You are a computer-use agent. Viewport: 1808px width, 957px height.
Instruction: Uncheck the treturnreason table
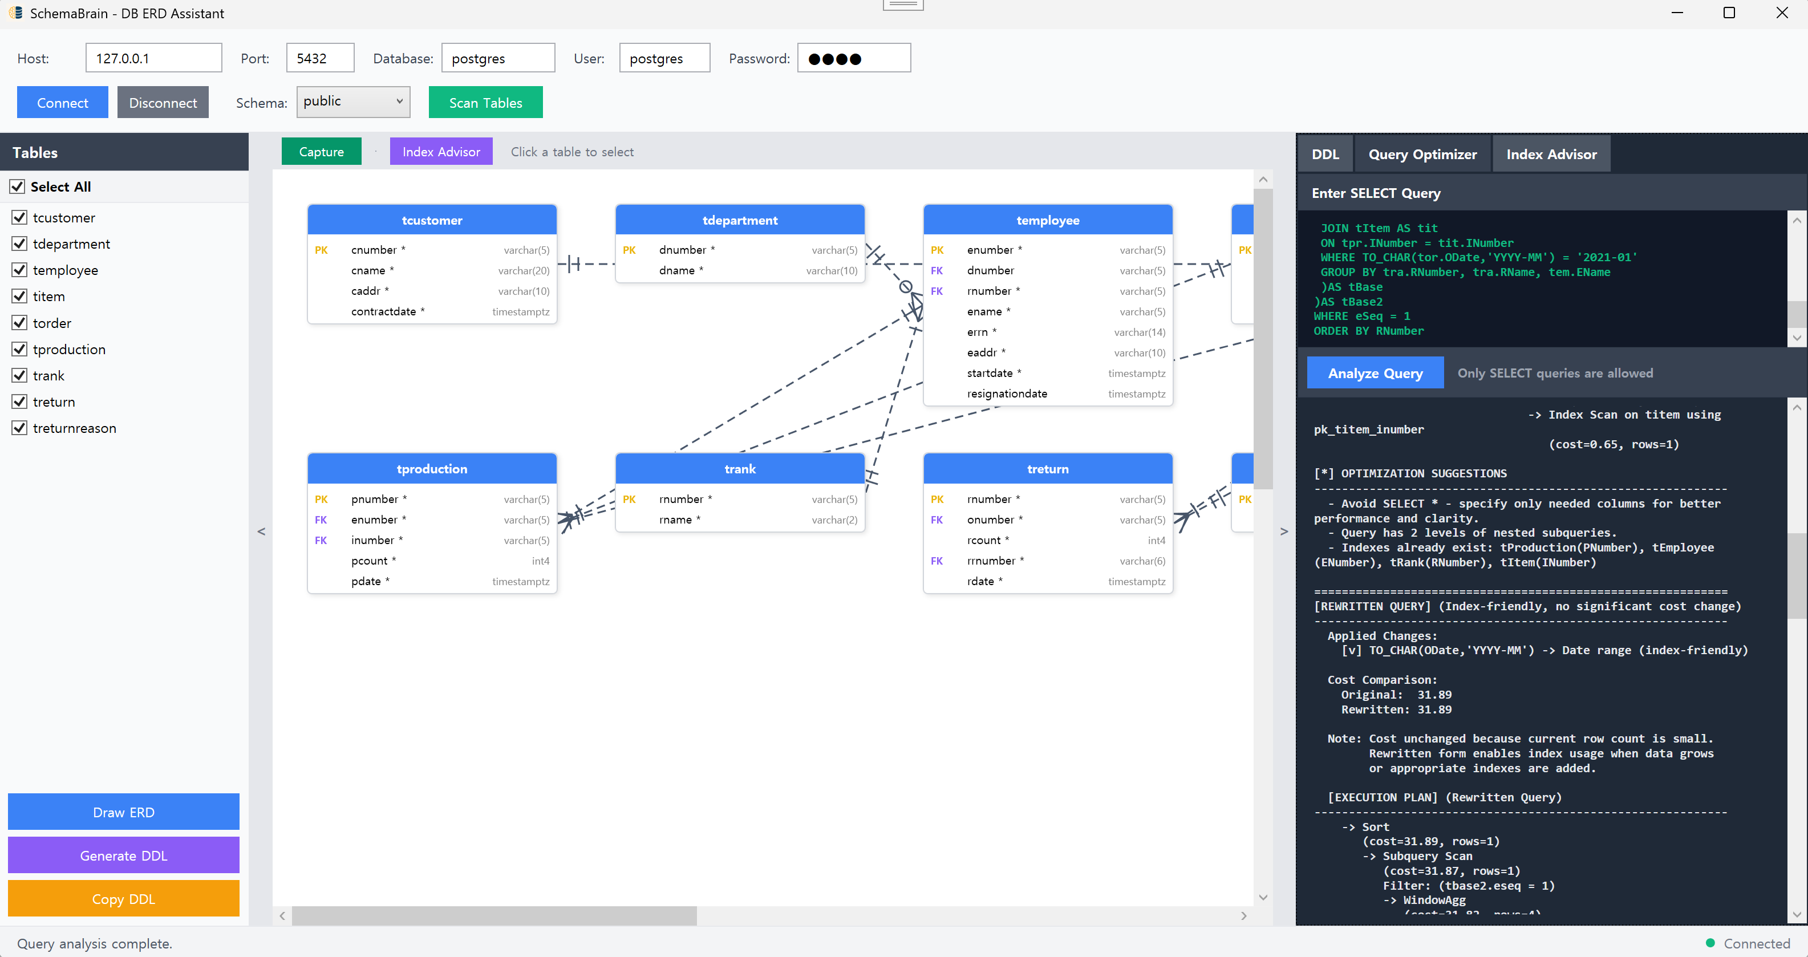point(19,427)
